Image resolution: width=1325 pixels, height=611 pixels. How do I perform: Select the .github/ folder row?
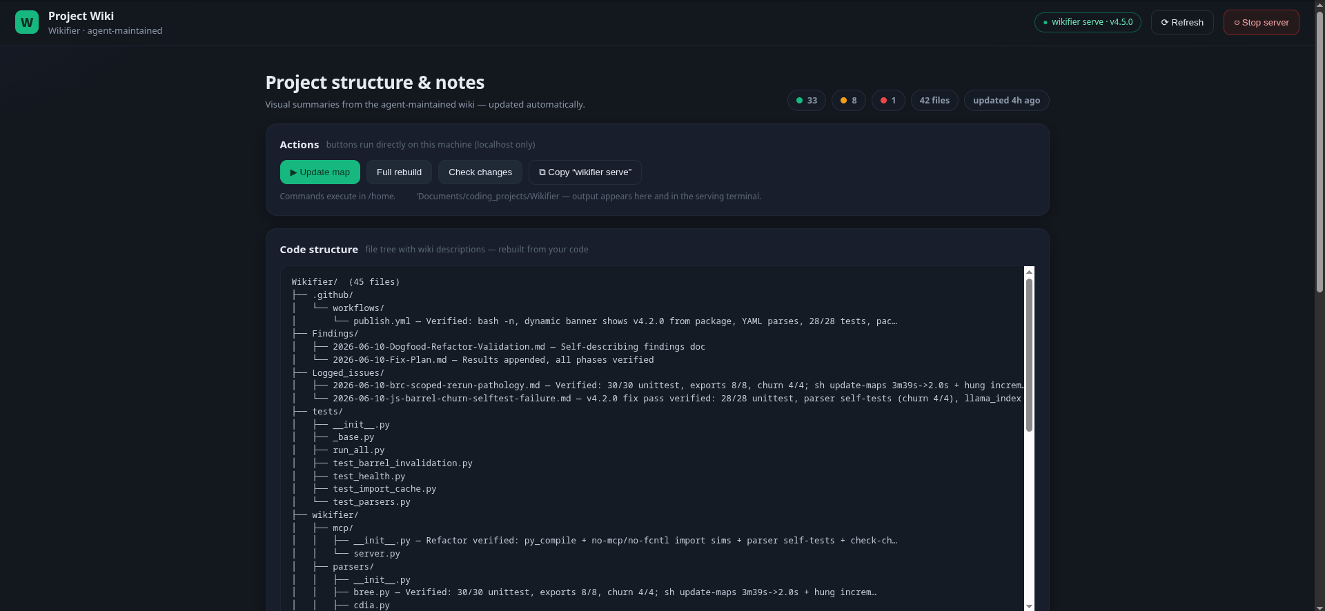pyautogui.click(x=333, y=295)
